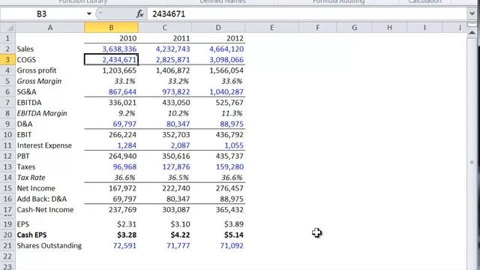Click the 2011 year header cell
Screen dimensions: 480x270
tap(165, 38)
